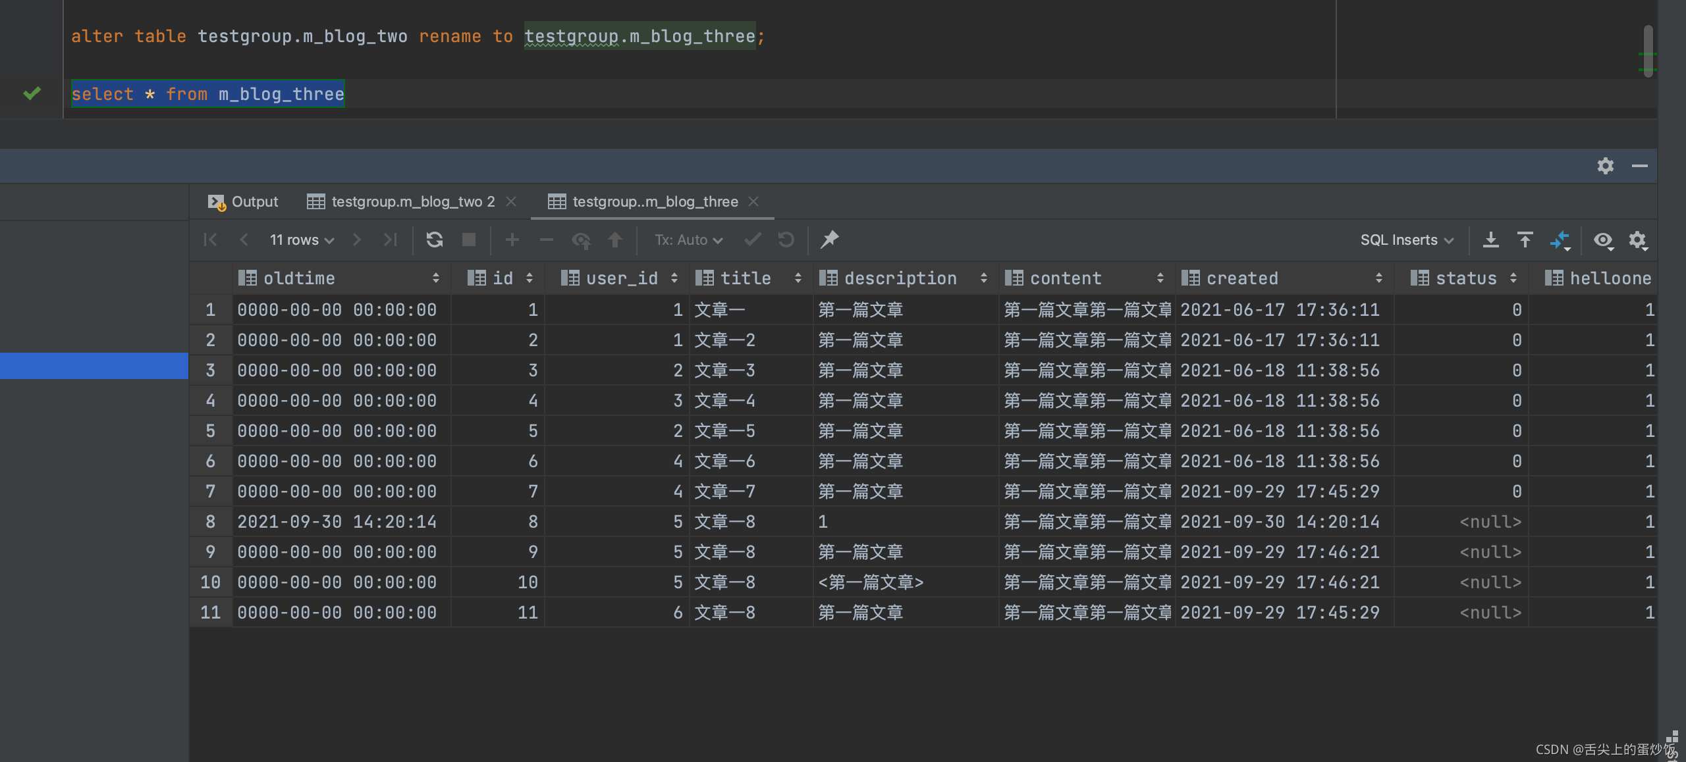Toggle the eye View As option
This screenshot has width=1686, height=762.
tap(1603, 240)
